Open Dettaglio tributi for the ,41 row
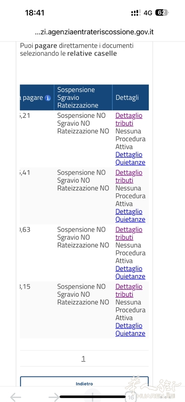The height and width of the screenshot is (402, 185). [x=129, y=176]
